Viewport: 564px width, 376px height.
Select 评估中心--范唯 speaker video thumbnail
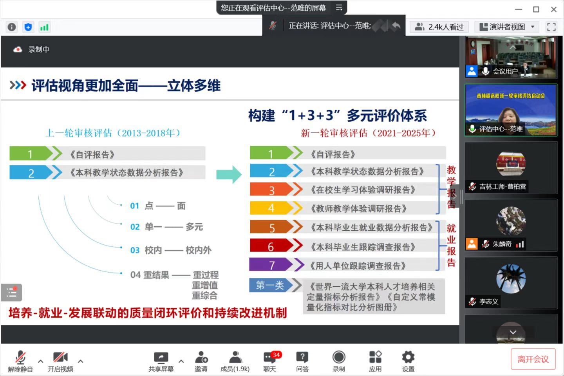[511, 110]
